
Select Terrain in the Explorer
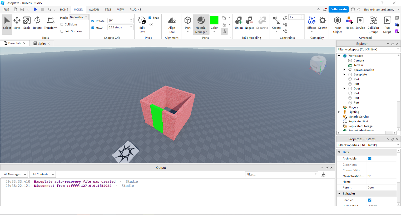358,65
